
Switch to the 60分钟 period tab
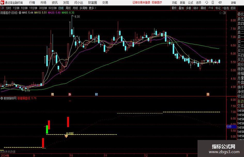point(53,8)
